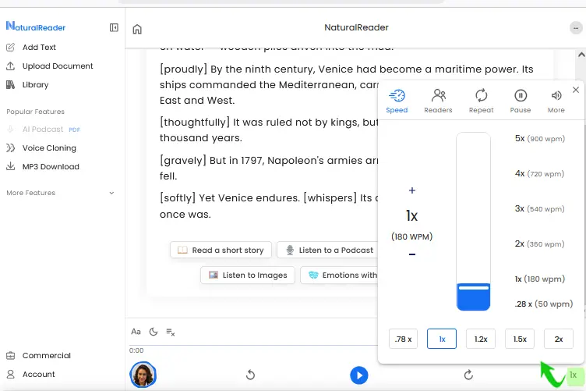Click Listen to Images

(247, 275)
